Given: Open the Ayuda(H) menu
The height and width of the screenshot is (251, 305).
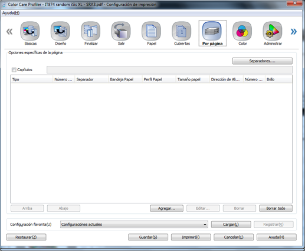Looking at the screenshot, I should point(11,13).
